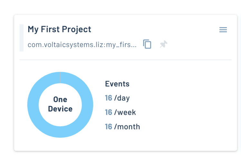This screenshot has width=241, height=161.
Task: Click the Events heading
Action: tap(117, 84)
